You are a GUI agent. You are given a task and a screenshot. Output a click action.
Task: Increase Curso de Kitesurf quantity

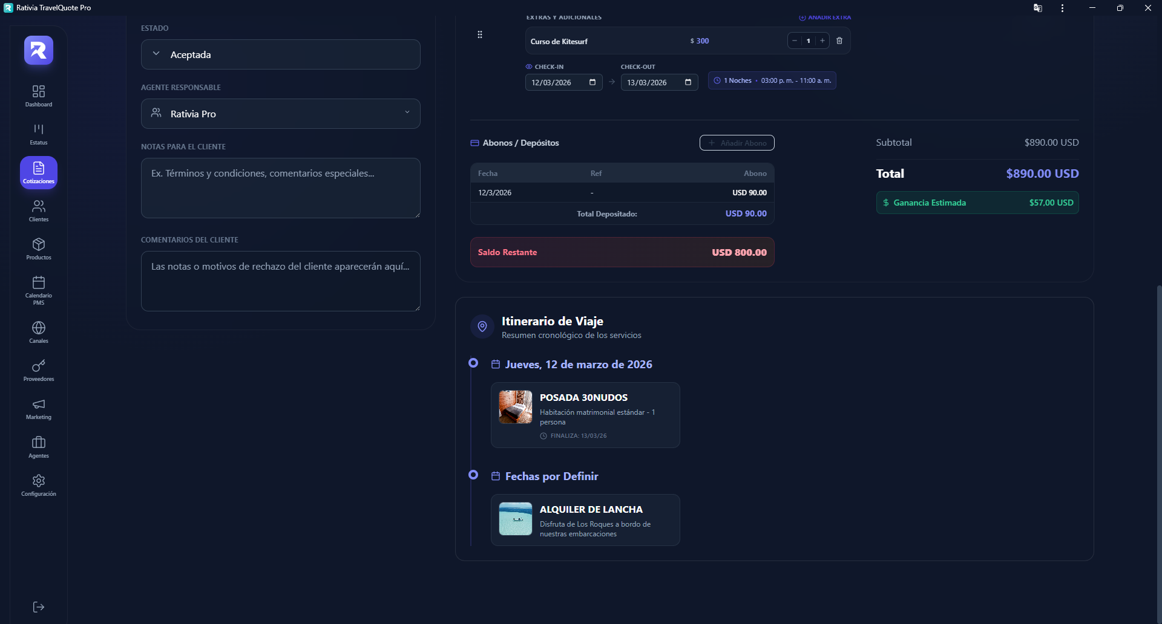tap(822, 41)
